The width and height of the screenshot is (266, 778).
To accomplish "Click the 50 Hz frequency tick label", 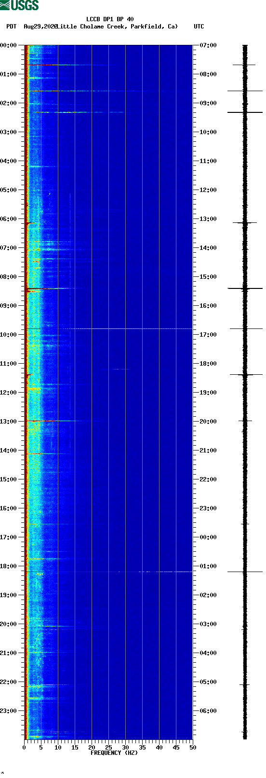I will click(193, 748).
